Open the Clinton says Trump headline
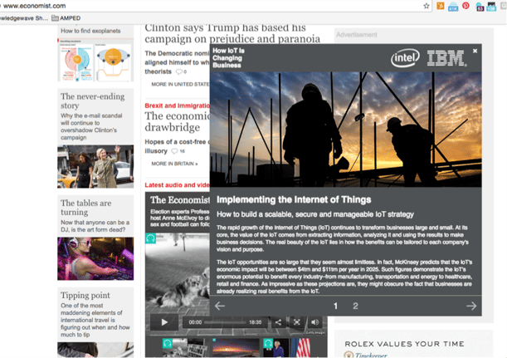The height and width of the screenshot is (358, 507). [x=232, y=33]
